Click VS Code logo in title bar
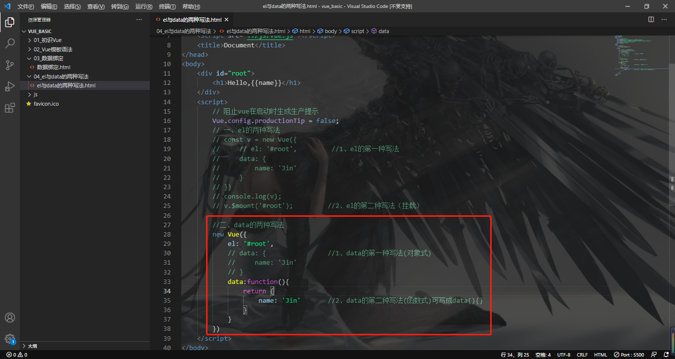 [x=7, y=6]
